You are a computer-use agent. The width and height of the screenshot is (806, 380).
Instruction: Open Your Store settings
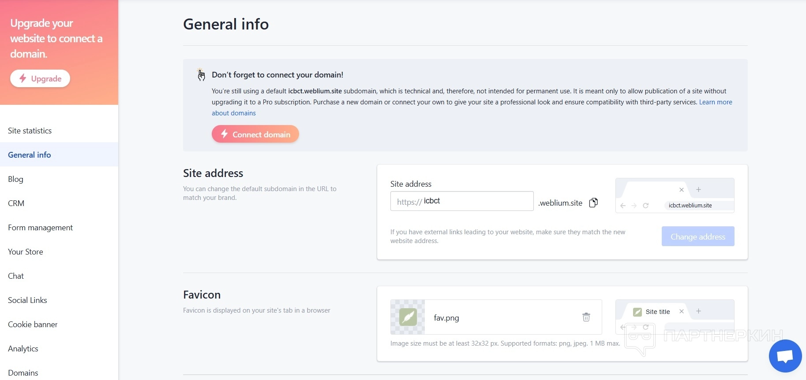26,252
